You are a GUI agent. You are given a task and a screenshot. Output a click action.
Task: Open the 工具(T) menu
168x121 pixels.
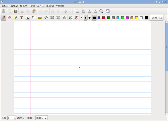tap(41, 6)
